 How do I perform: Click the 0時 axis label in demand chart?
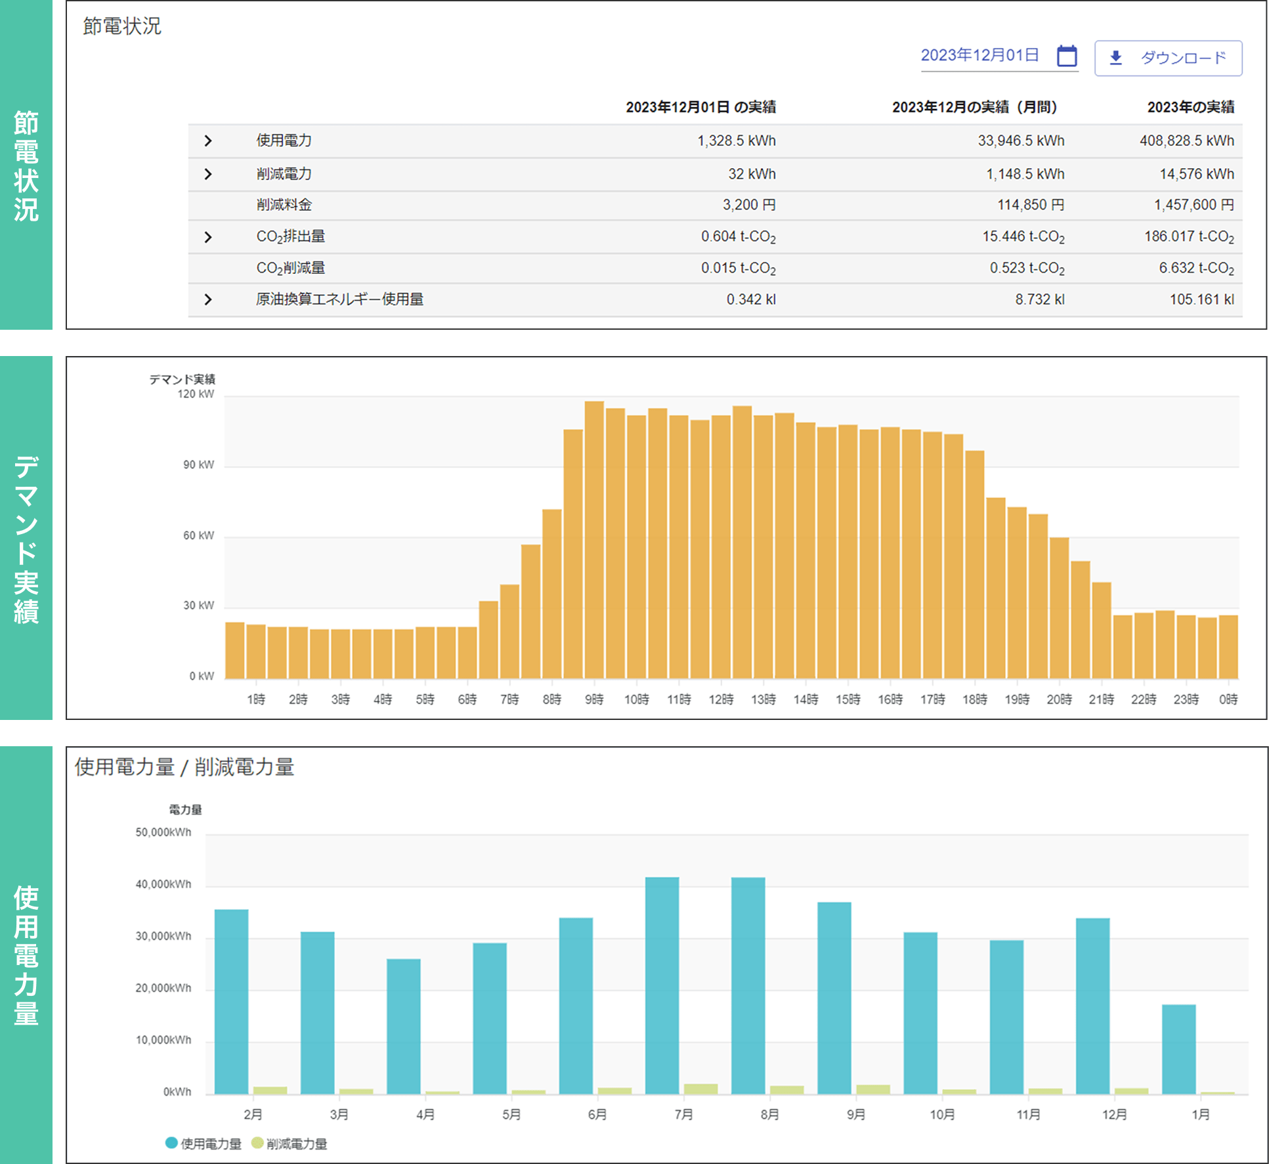pyautogui.click(x=1228, y=700)
